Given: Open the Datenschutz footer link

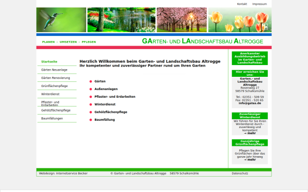Looking at the screenshot, I should (240, 174).
